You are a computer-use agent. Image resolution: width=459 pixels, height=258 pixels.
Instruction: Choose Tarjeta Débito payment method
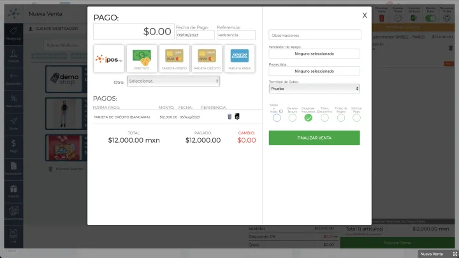pos(174,59)
